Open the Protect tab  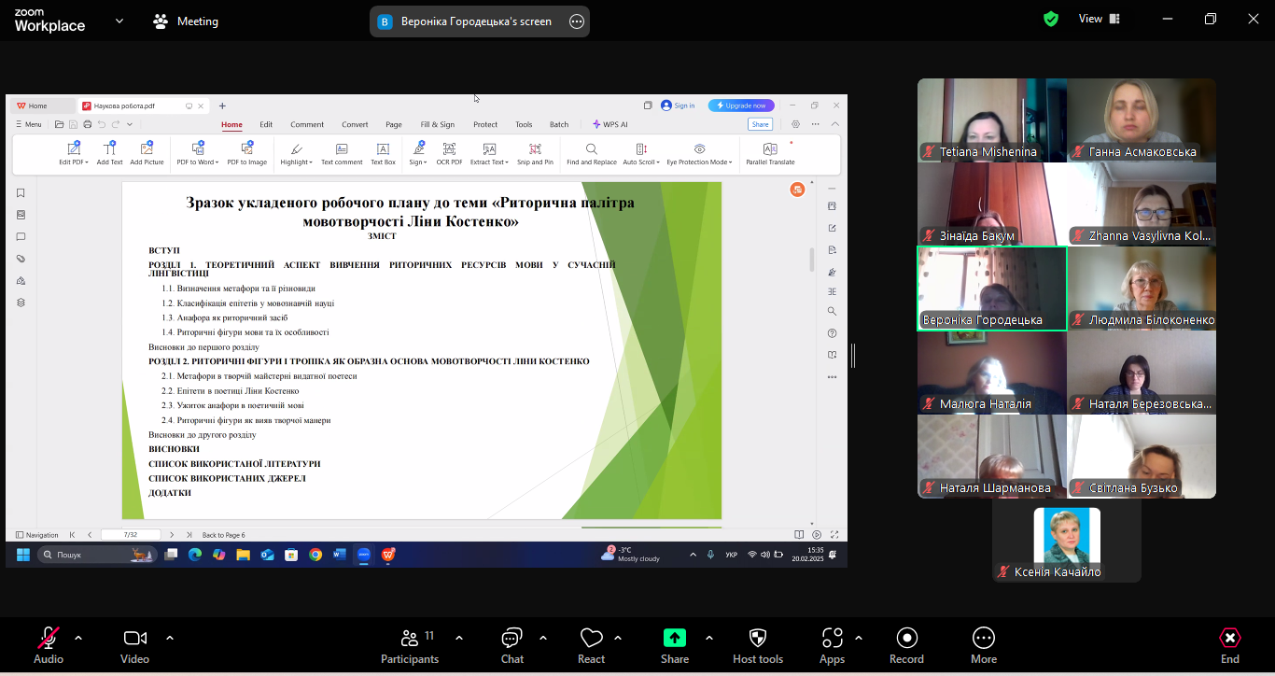click(485, 124)
